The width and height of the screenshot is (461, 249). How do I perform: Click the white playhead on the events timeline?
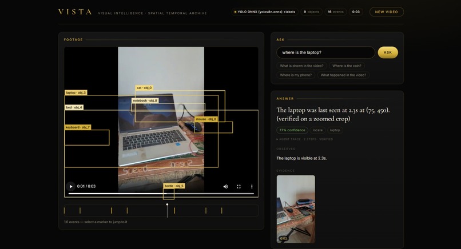[167, 210]
